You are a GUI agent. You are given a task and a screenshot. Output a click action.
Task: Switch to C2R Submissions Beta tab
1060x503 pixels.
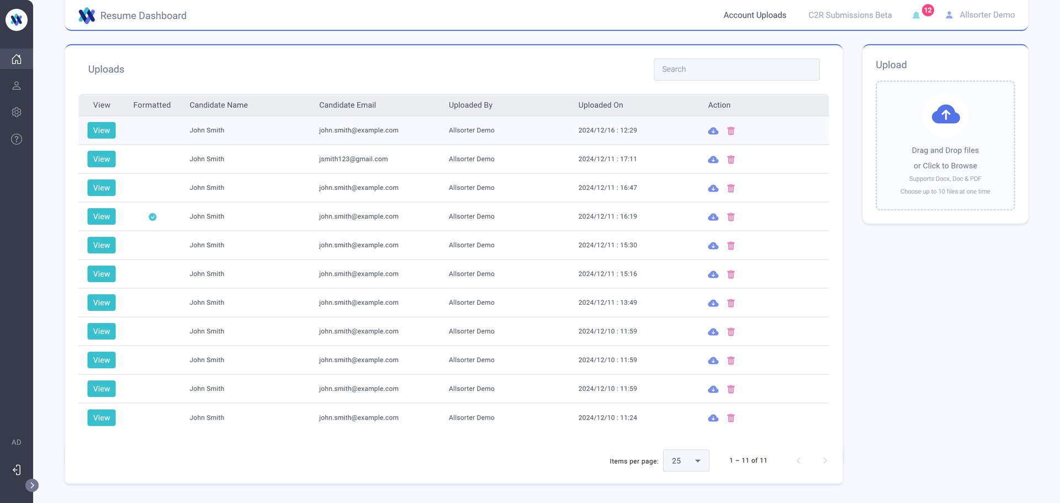(850, 15)
